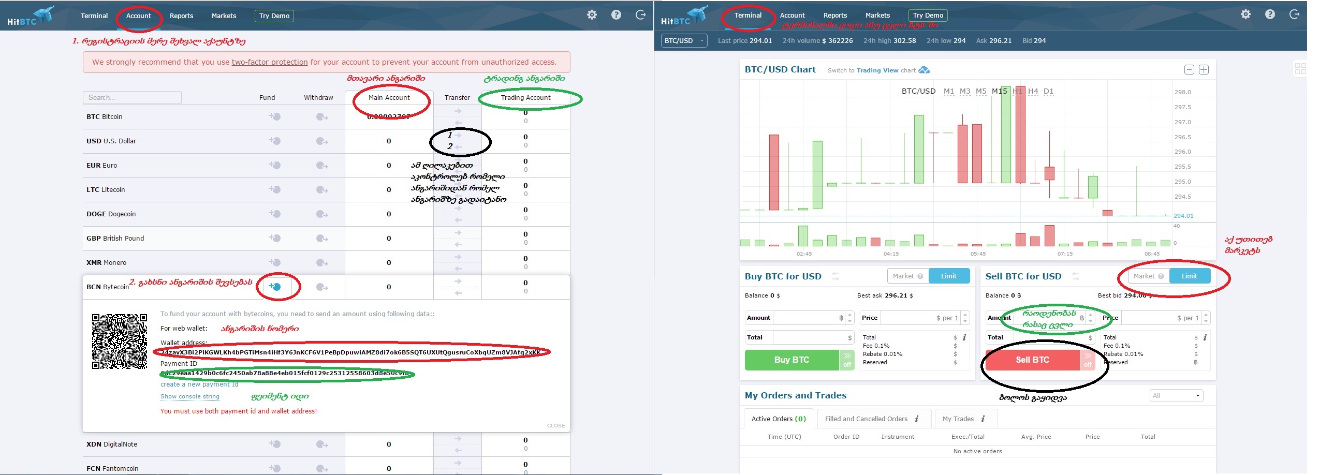Click Withdraw icon for XDN DigitalNote
Image resolution: width=1319 pixels, height=475 pixels.
point(322,444)
